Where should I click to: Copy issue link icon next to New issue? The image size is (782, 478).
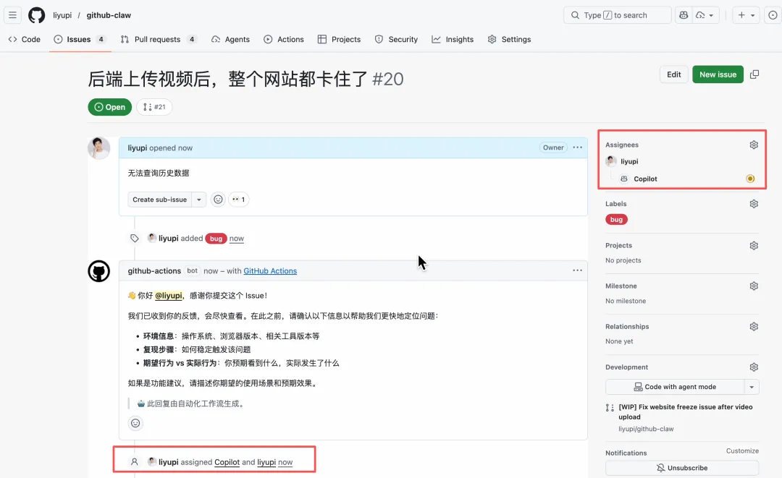click(754, 74)
